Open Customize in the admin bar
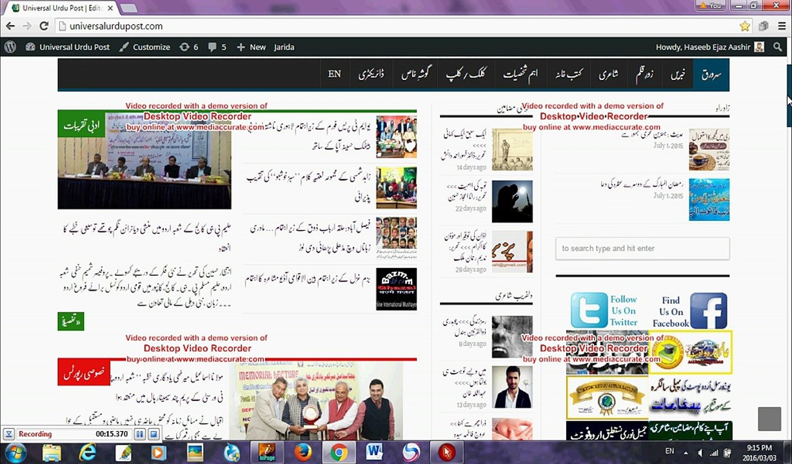 click(145, 47)
